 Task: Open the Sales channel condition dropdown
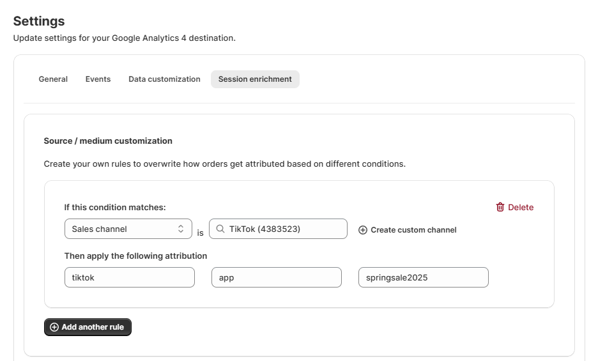click(128, 229)
